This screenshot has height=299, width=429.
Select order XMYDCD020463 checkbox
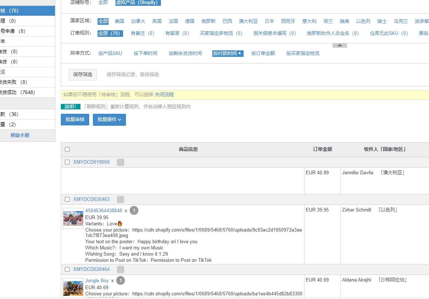click(67, 199)
